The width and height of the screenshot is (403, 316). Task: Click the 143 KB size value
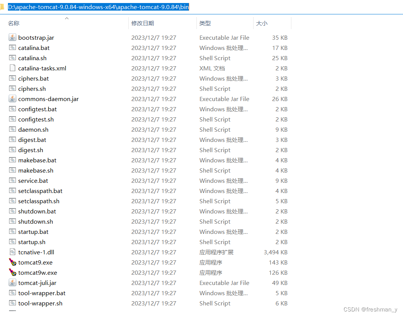(x=278, y=263)
